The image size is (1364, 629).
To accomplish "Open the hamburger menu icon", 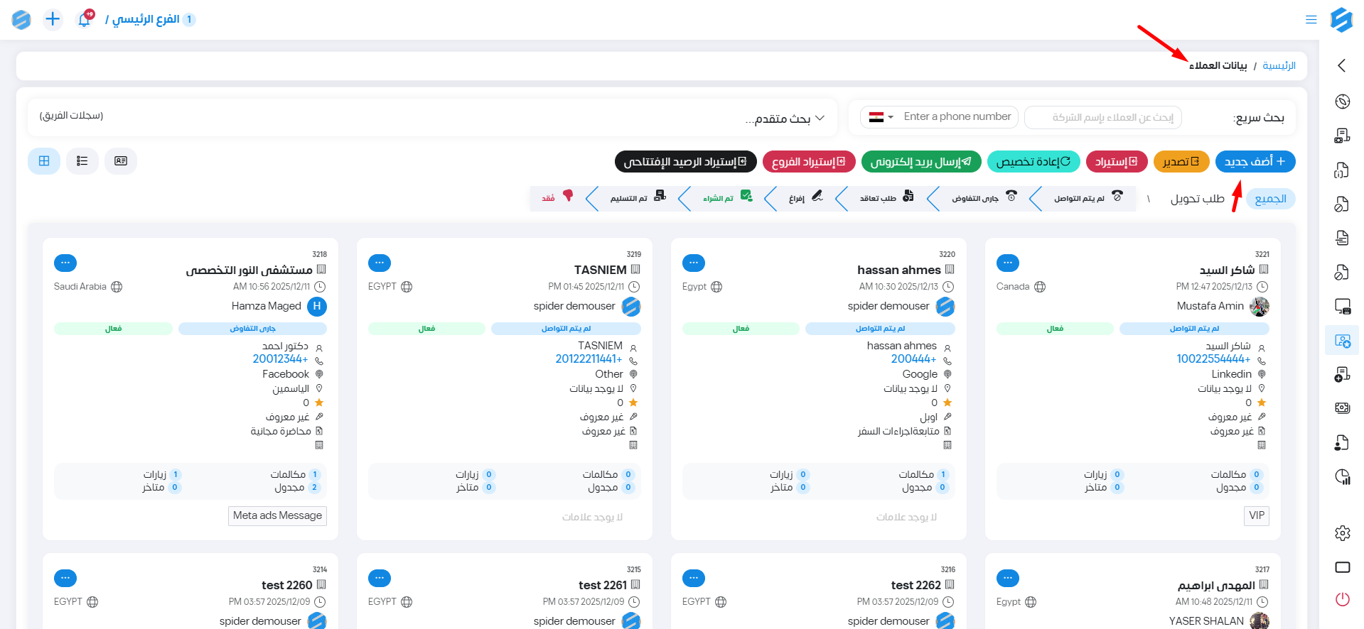I will point(1311,20).
